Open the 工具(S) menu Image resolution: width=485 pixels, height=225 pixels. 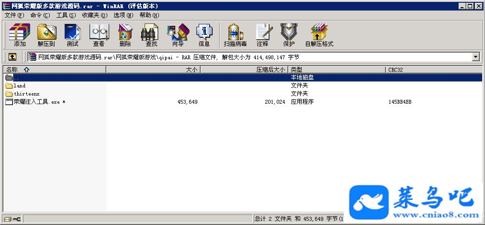(x=66, y=15)
